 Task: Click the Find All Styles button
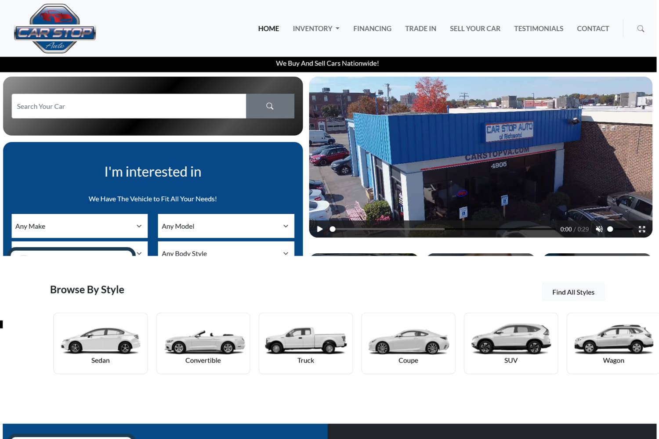click(573, 292)
